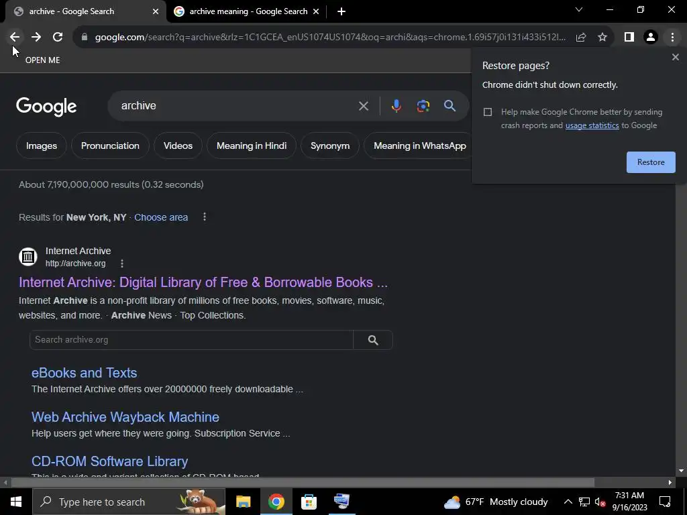Bookmark this tab with the star icon

coord(602,38)
